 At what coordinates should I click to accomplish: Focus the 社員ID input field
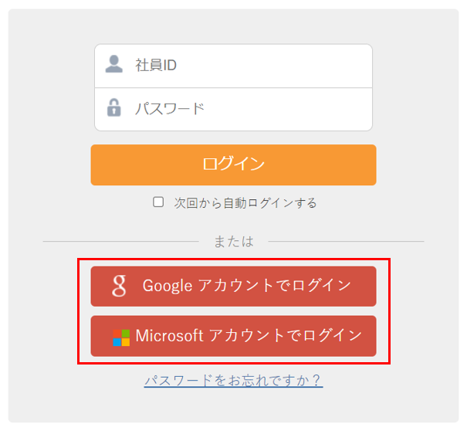click(x=233, y=66)
